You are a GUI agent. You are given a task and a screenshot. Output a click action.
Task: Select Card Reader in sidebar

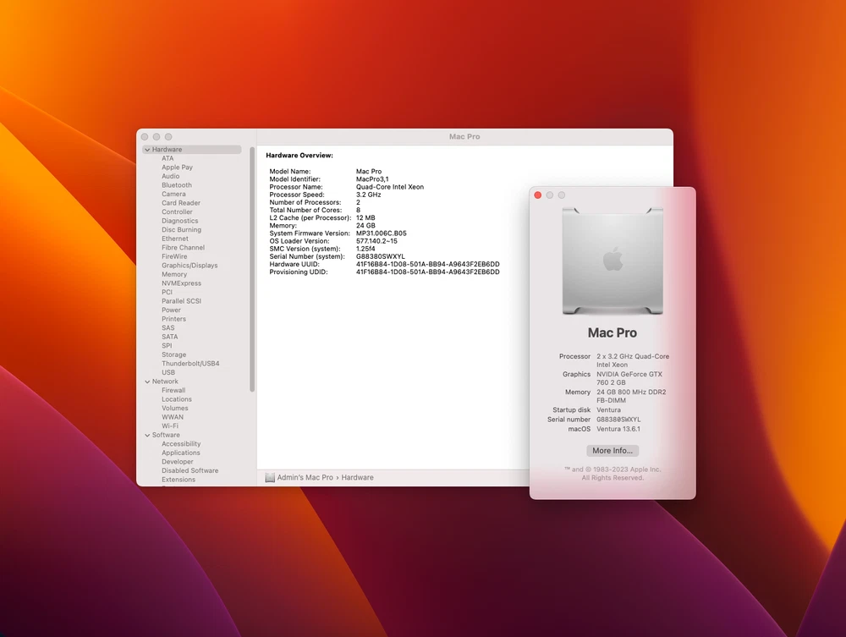[x=181, y=203]
